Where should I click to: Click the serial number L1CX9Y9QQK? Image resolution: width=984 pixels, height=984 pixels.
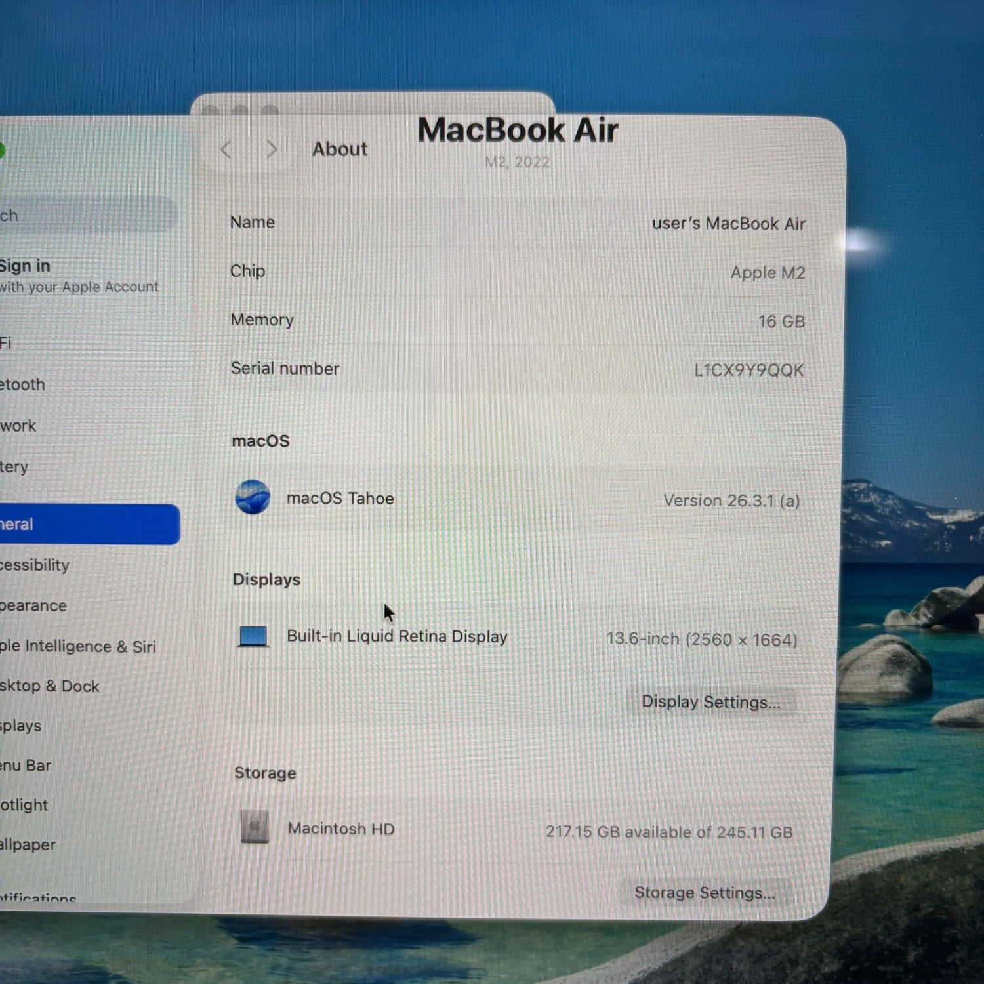coord(748,371)
